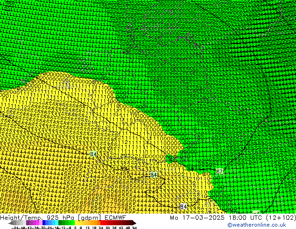Pick the cyan swatch in the scale

57,223
